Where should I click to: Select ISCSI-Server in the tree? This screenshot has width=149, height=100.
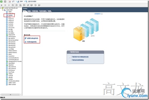tap(12, 37)
